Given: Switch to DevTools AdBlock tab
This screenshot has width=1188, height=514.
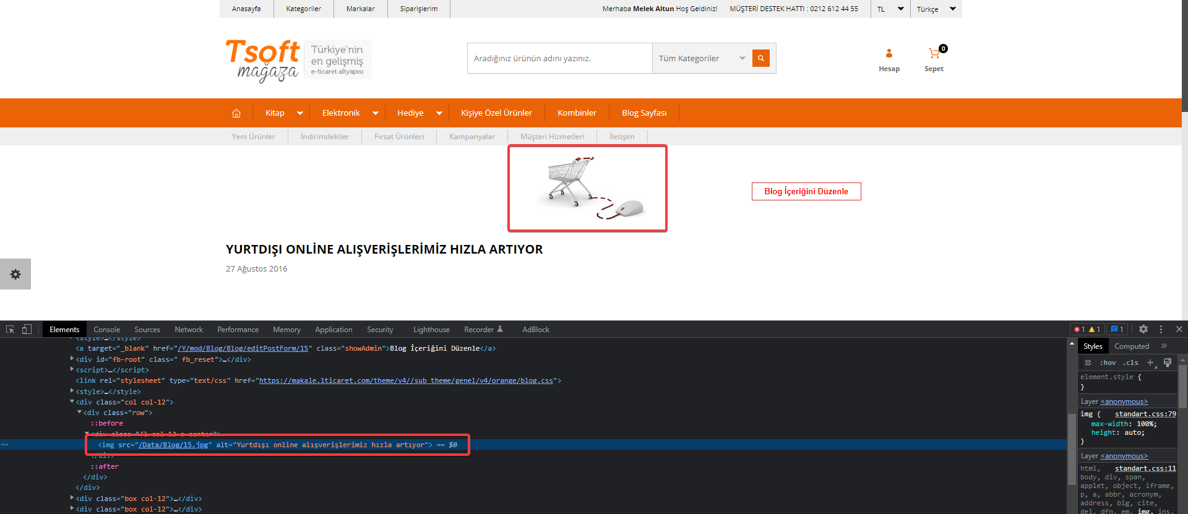Looking at the screenshot, I should tap(536, 330).
